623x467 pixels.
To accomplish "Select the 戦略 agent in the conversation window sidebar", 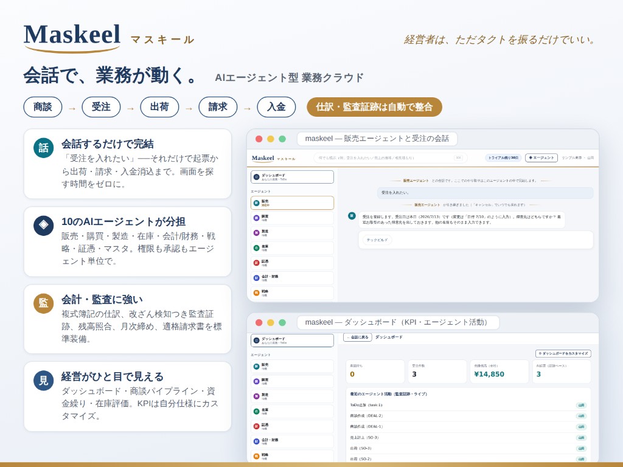I will click(292, 293).
